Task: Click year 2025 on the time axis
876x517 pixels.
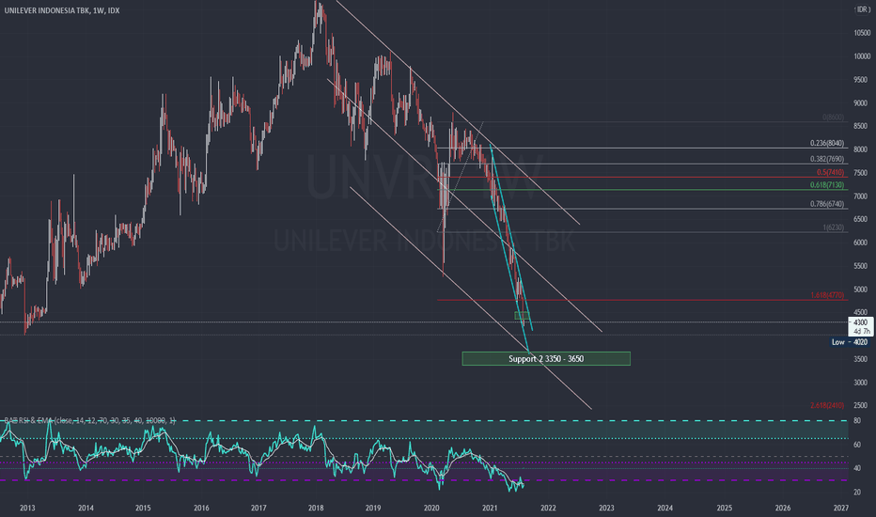Action: click(x=724, y=508)
